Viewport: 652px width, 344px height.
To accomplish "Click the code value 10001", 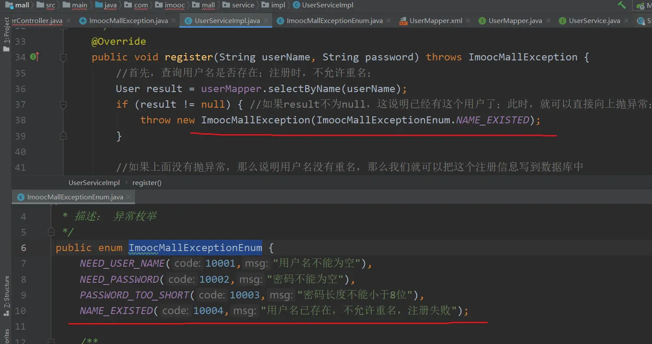I will [x=220, y=264].
